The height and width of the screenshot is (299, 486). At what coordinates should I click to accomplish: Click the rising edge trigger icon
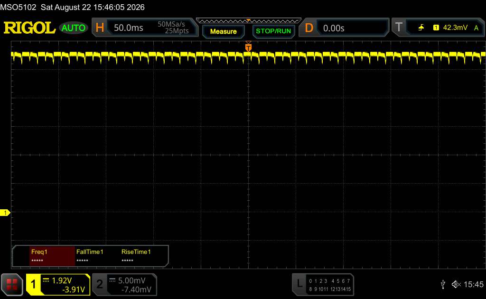coord(421,28)
